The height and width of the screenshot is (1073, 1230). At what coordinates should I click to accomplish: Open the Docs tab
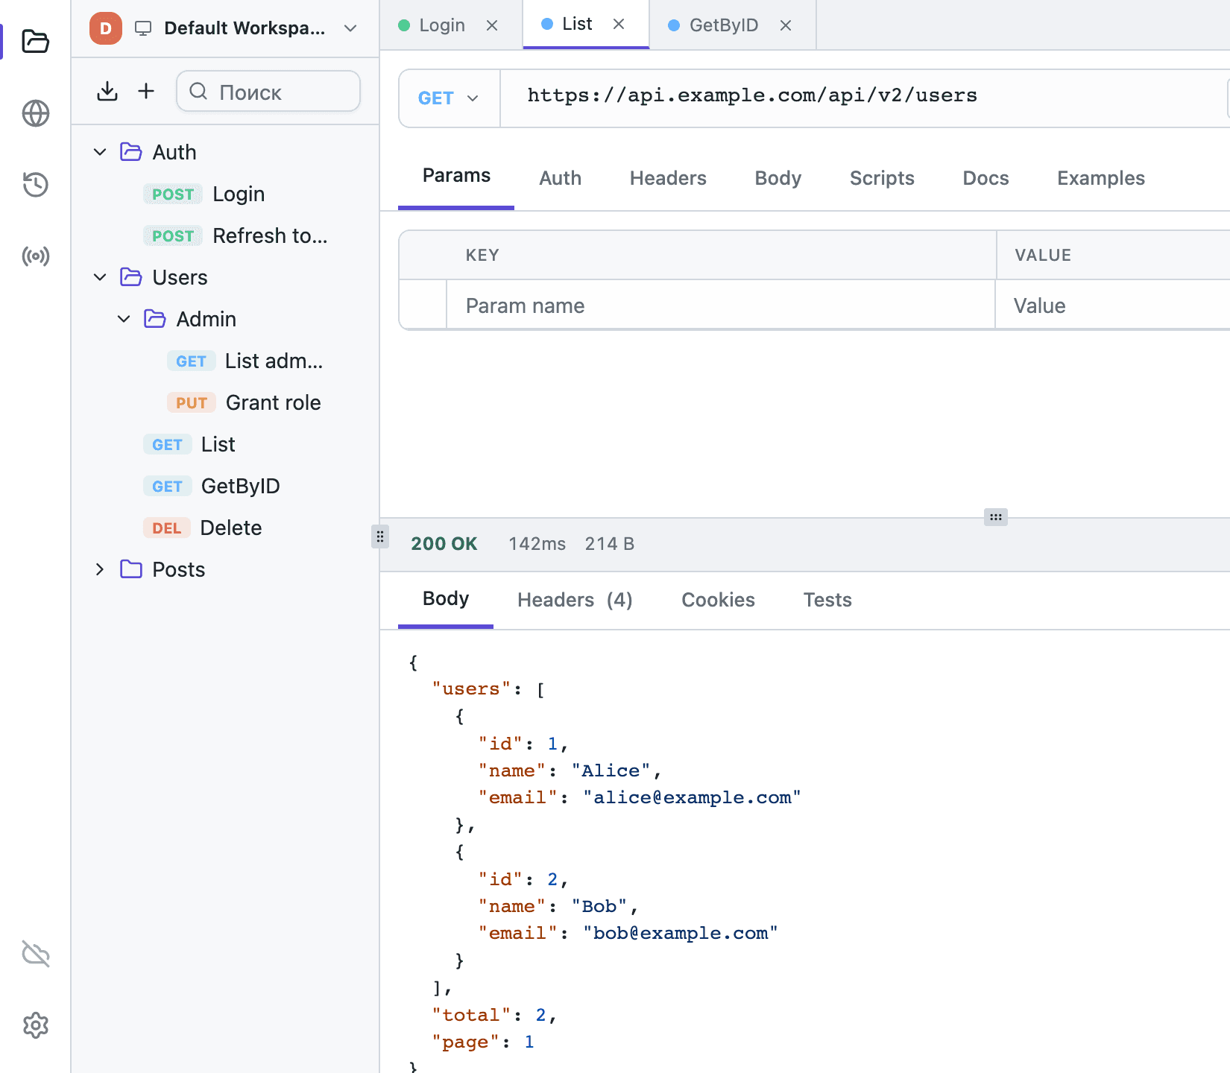(x=985, y=178)
